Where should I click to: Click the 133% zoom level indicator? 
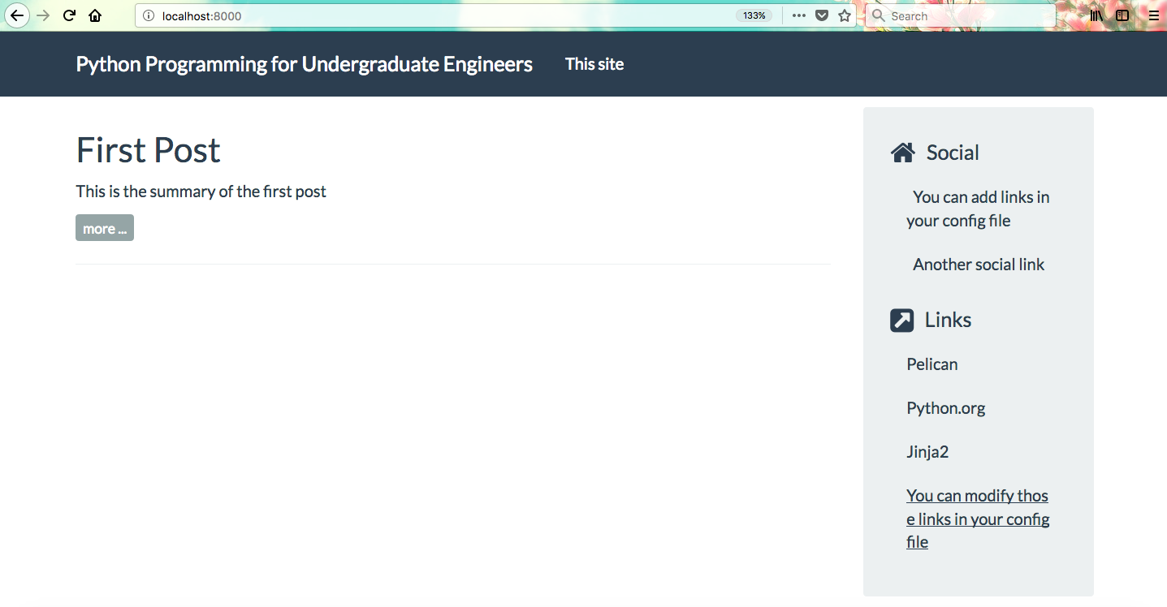(x=754, y=15)
